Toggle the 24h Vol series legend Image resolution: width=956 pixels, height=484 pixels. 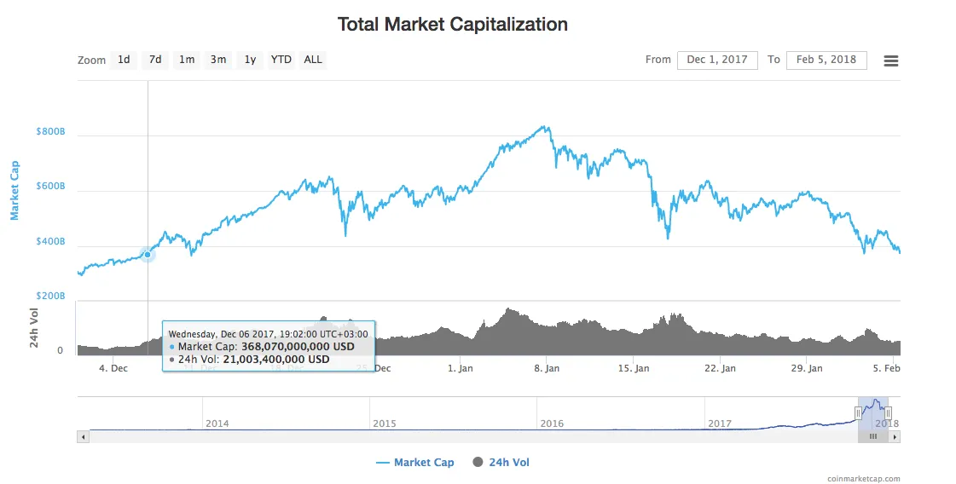[501, 462]
